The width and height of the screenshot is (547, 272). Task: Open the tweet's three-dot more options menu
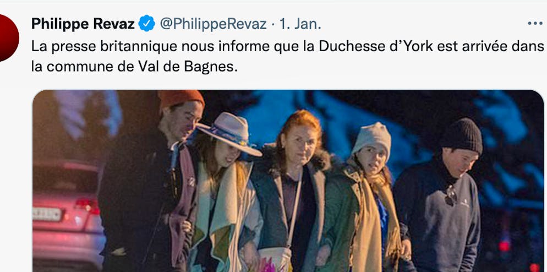coord(535,23)
